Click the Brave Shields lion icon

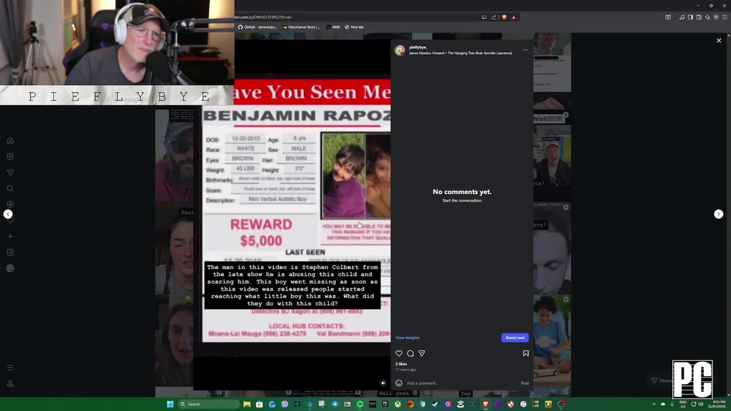[504, 17]
